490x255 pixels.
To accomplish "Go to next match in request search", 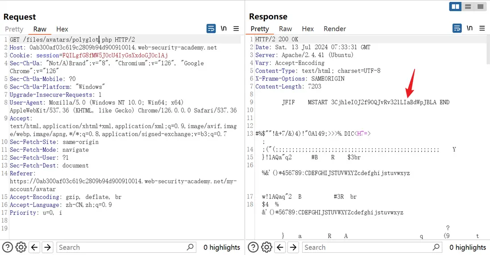I will [x=48, y=247].
